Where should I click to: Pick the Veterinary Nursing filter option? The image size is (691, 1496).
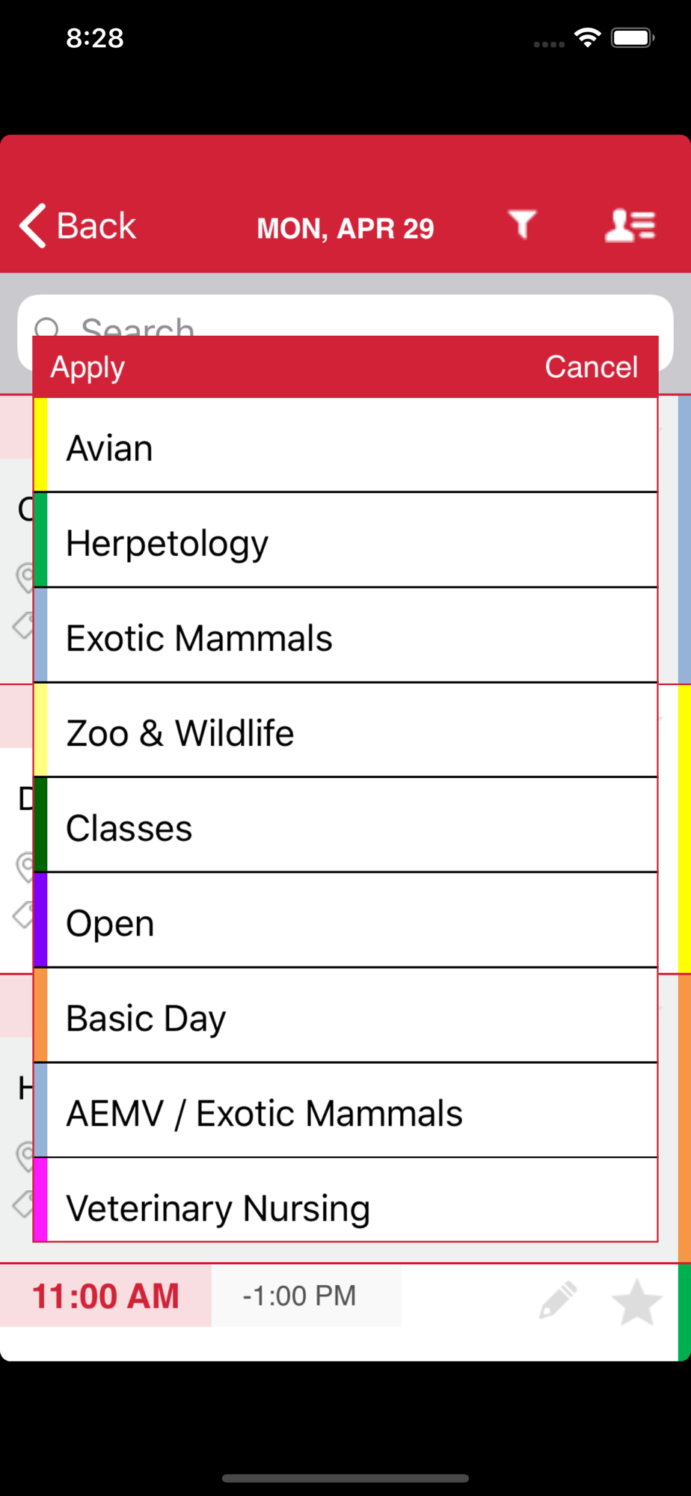[x=345, y=1200]
